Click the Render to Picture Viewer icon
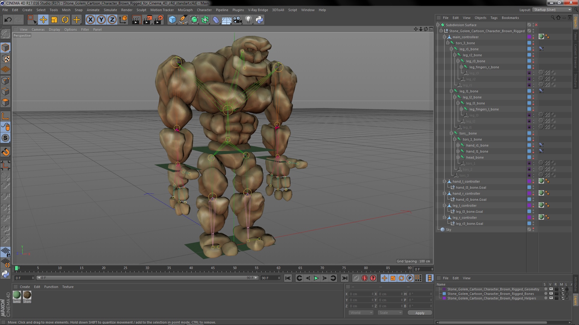Image resolution: width=579 pixels, height=325 pixels. pos(147,20)
